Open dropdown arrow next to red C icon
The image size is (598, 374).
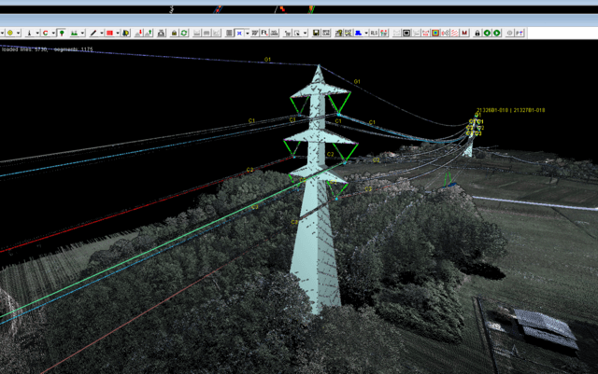point(53,34)
